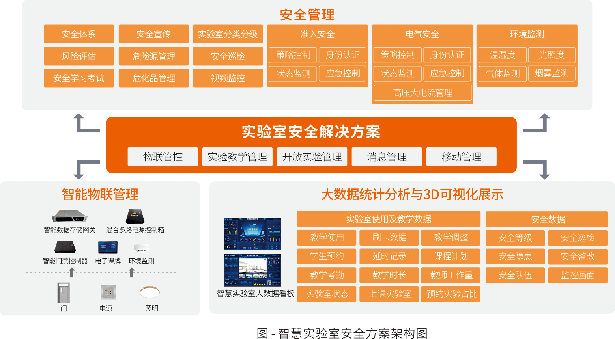The height and width of the screenshot is (339, 615).
Task: Select the door (门) icon
Action: tap(64, 292)
